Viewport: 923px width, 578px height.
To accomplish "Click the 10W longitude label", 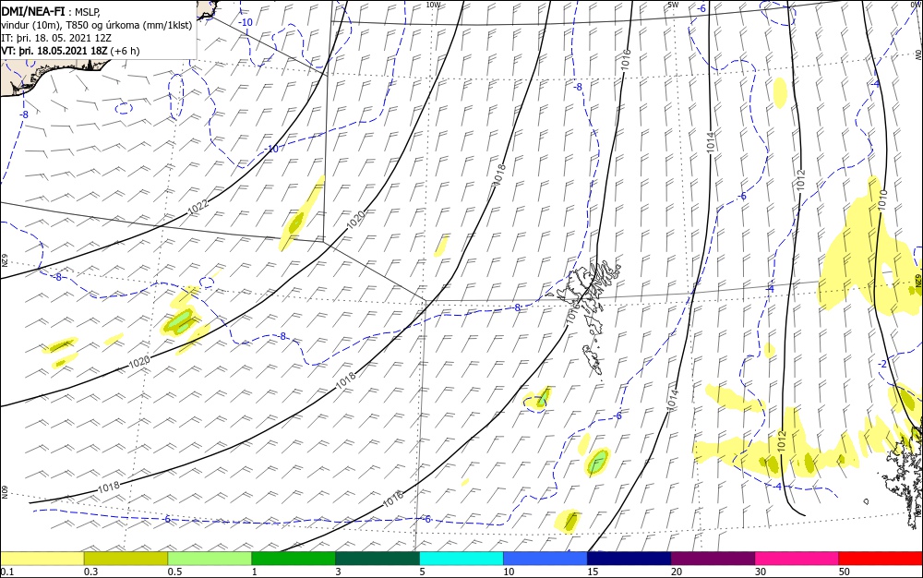I will click(433, 5).
